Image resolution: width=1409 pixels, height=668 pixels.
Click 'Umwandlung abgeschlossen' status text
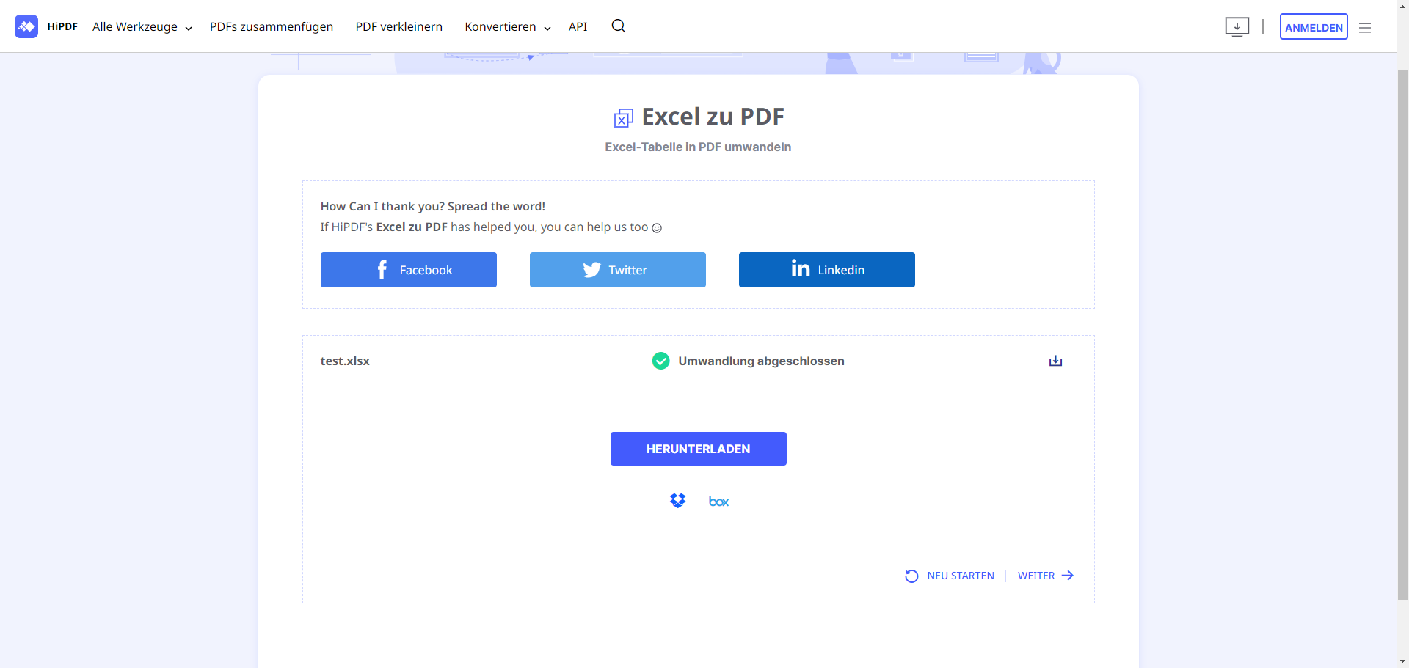(761, 361)
